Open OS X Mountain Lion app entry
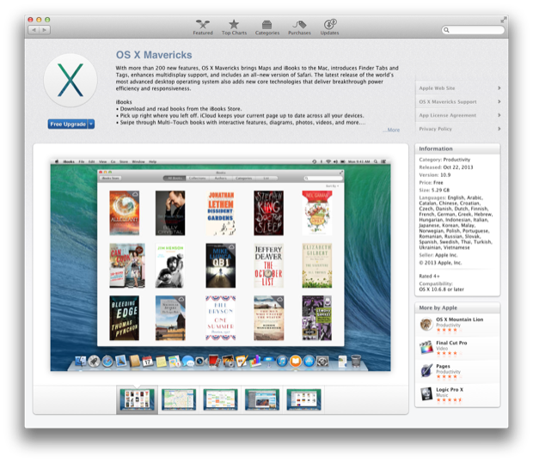The image size is (533, 462). pos(457,325)
